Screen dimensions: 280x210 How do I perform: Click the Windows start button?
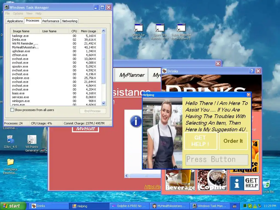point(13,206)
